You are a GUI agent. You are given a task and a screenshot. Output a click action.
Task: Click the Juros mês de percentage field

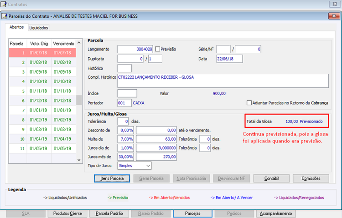pos(126,157)
